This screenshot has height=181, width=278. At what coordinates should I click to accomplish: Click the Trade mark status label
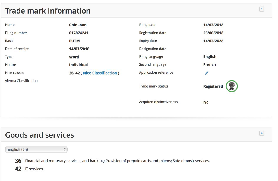(153, 86)
